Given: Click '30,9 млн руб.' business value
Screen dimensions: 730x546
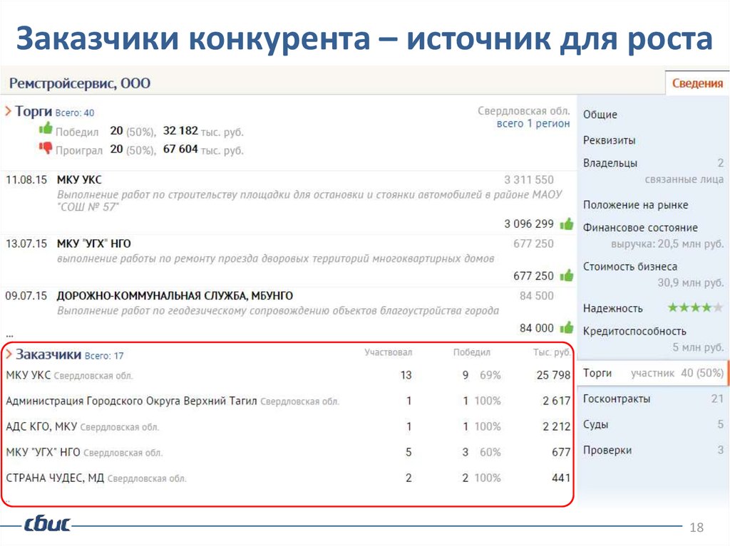Looking at the screenshot, I should [x=690, y=283].
